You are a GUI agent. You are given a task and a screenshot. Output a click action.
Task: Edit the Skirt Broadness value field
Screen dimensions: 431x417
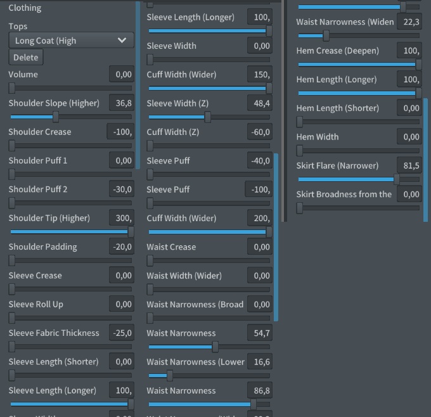409,195
